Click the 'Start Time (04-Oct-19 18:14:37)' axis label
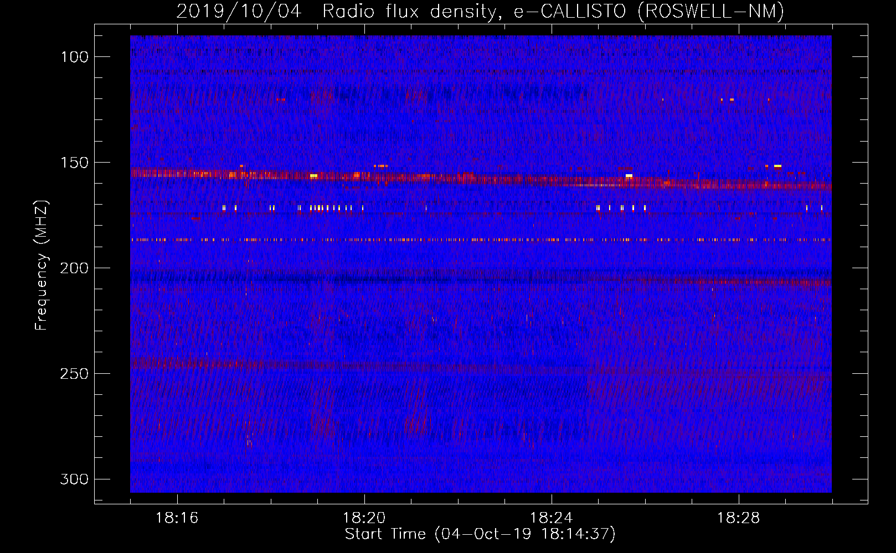The image size is (896, 553). pos(480,534)
